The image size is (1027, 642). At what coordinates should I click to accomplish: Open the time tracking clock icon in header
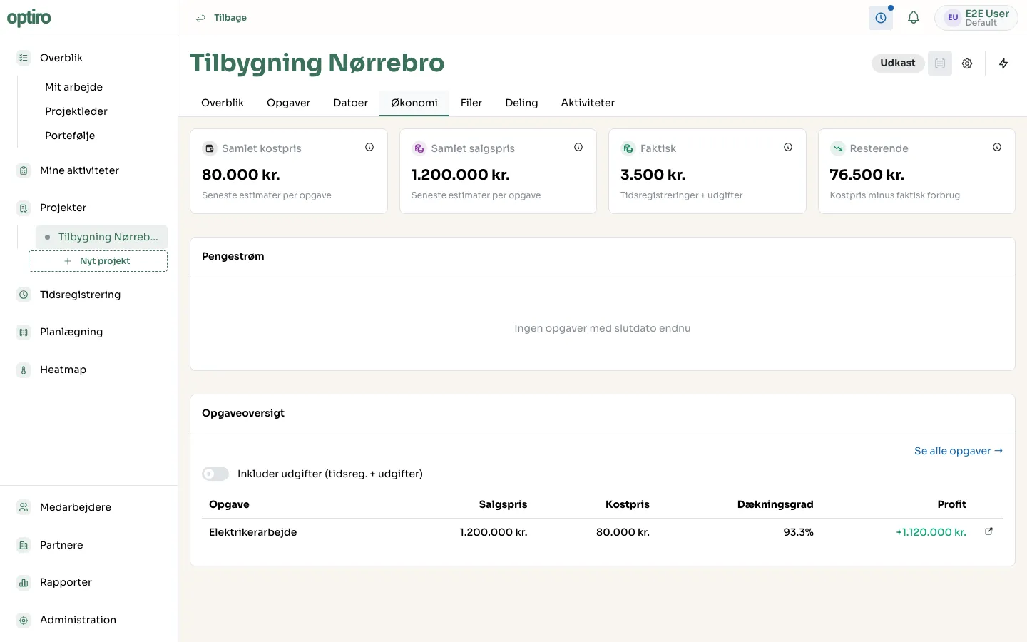coord(881,18)
